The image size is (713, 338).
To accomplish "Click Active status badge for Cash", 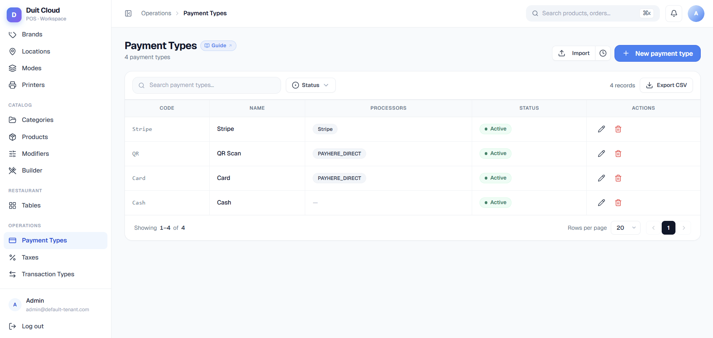I will (496, 203).
